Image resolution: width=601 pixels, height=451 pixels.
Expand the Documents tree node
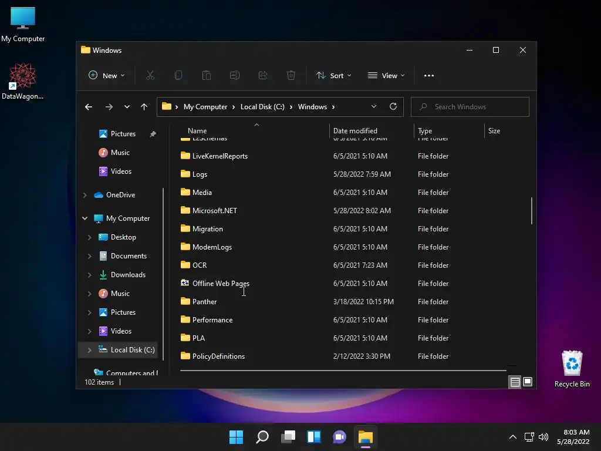pyautogui.click(x=89, y=256)
